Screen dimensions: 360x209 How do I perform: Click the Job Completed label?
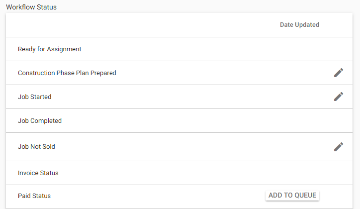[x=40, y=120]
